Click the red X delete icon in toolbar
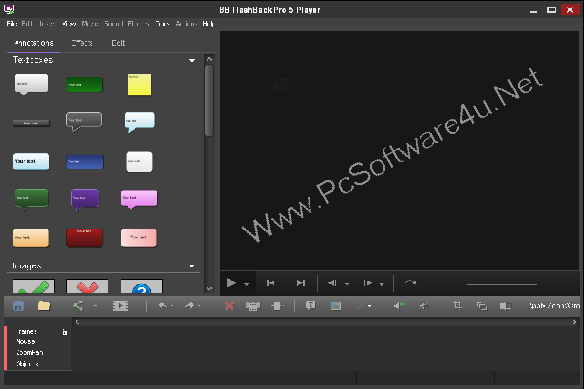 229,306
